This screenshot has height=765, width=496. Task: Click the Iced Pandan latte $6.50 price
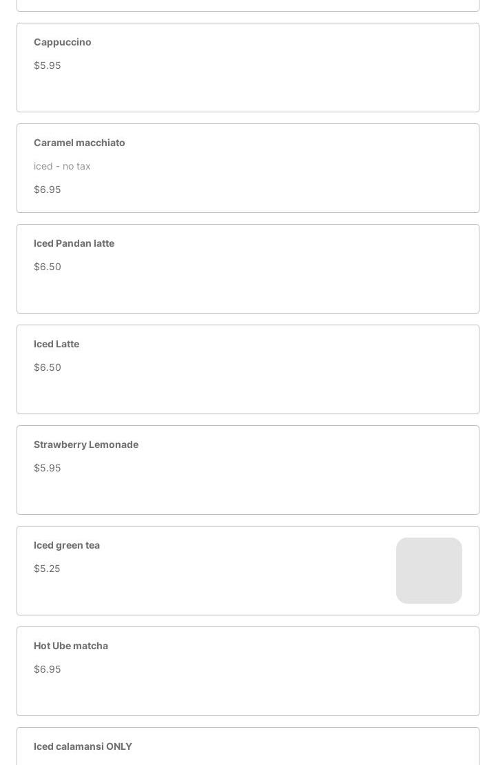(x=48, y=267)
